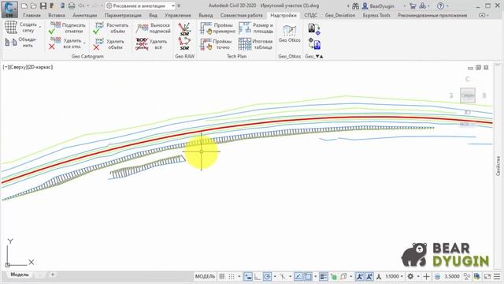Viewport: 504px width, 284px height.
Task: Open the Свойства side palette
Action: [x=498, y=166]
